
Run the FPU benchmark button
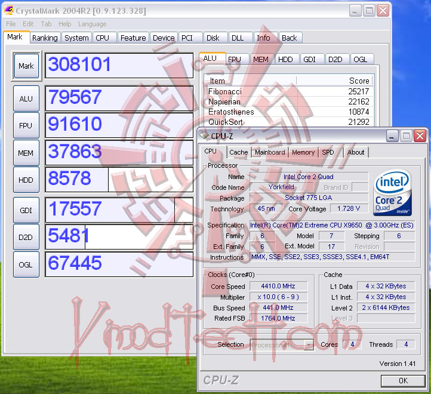click(26, 125)
